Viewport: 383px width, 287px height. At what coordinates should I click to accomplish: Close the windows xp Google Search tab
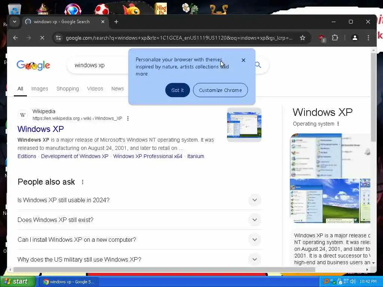[x=103, y=22]
